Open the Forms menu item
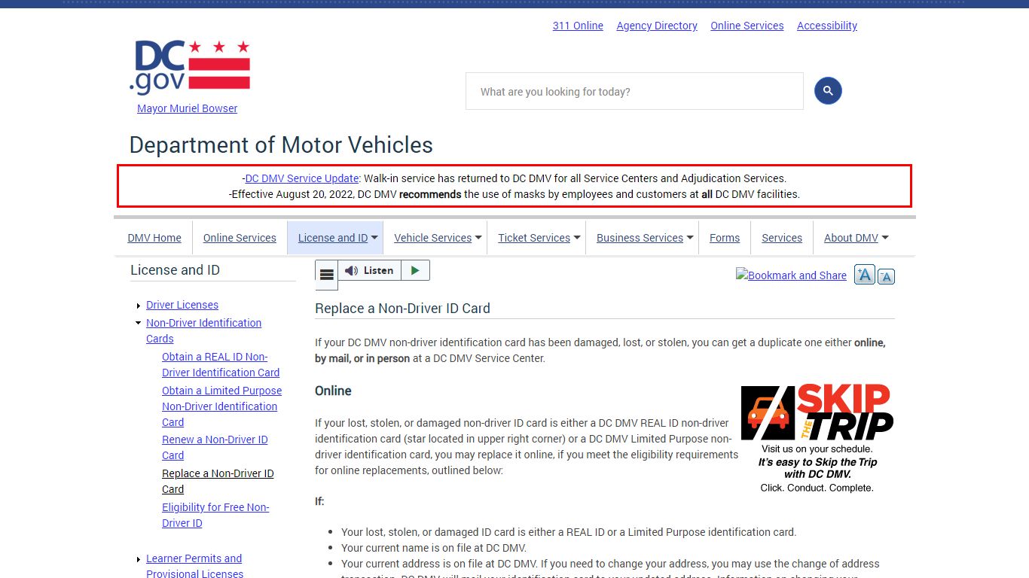1029x578 pixels. [725, 238]
